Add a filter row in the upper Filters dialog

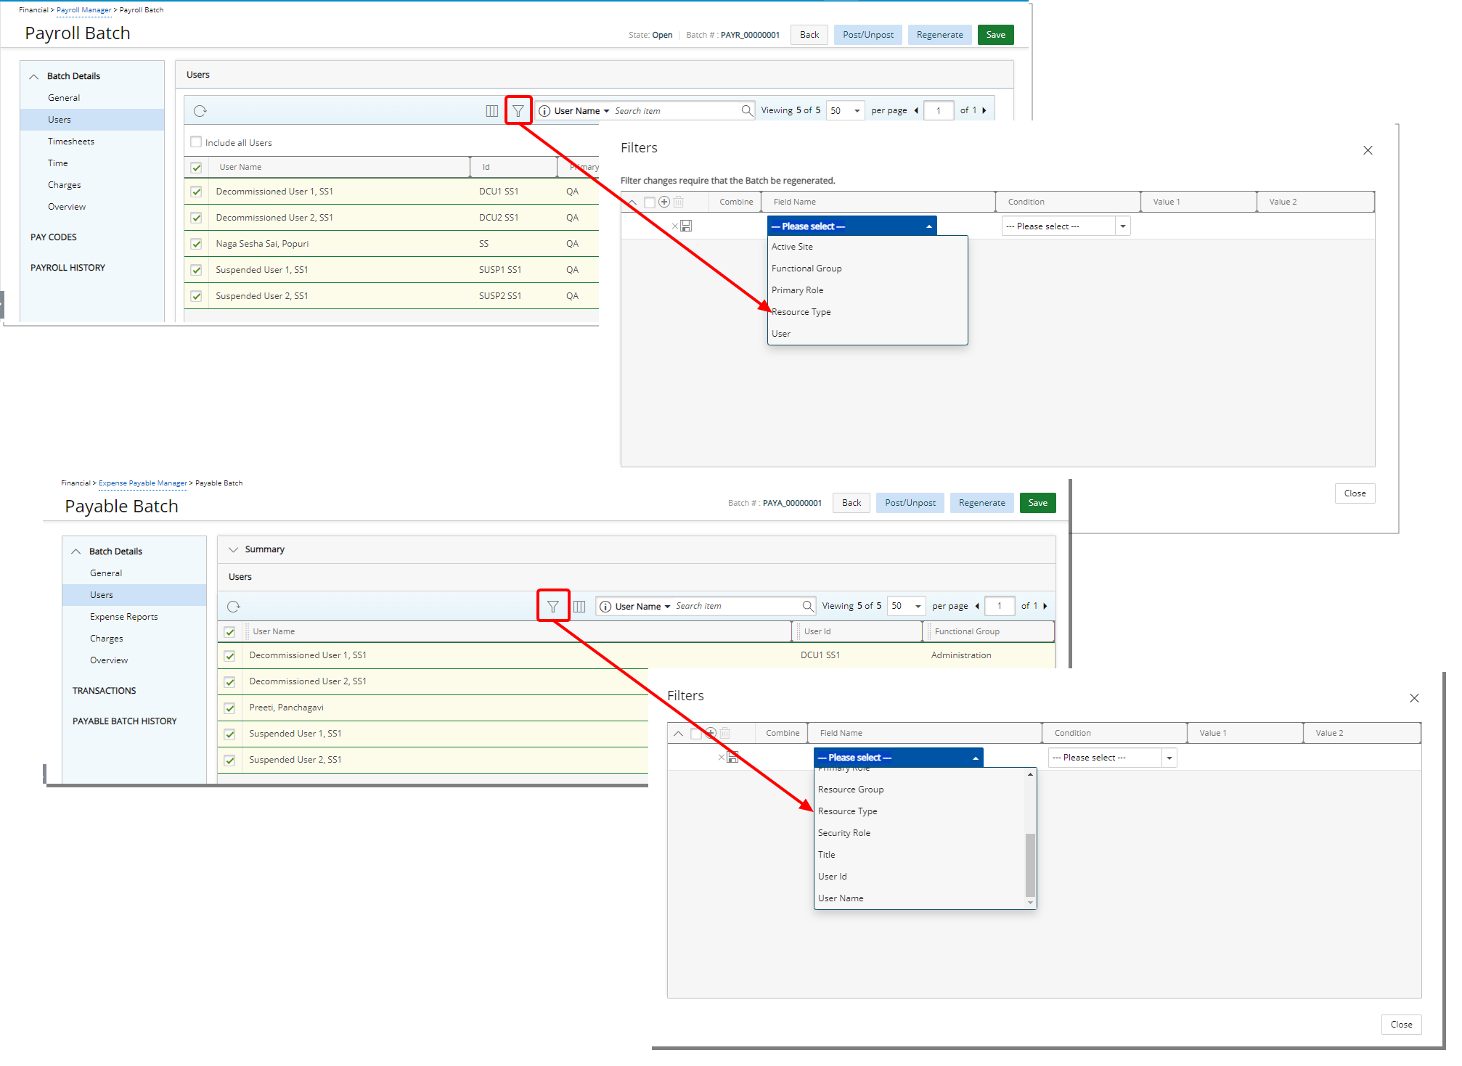664,202
